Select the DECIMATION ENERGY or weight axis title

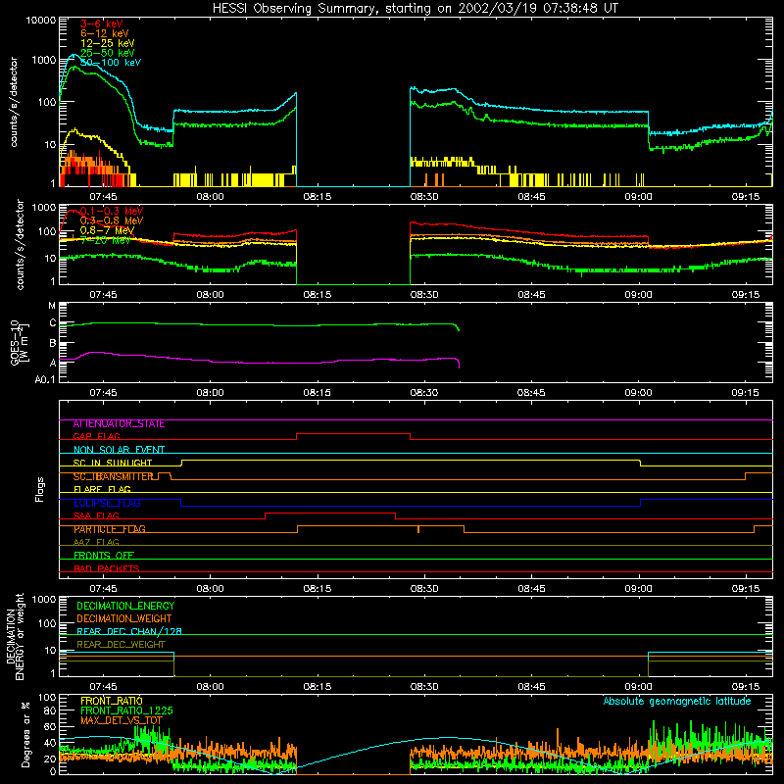15,636
